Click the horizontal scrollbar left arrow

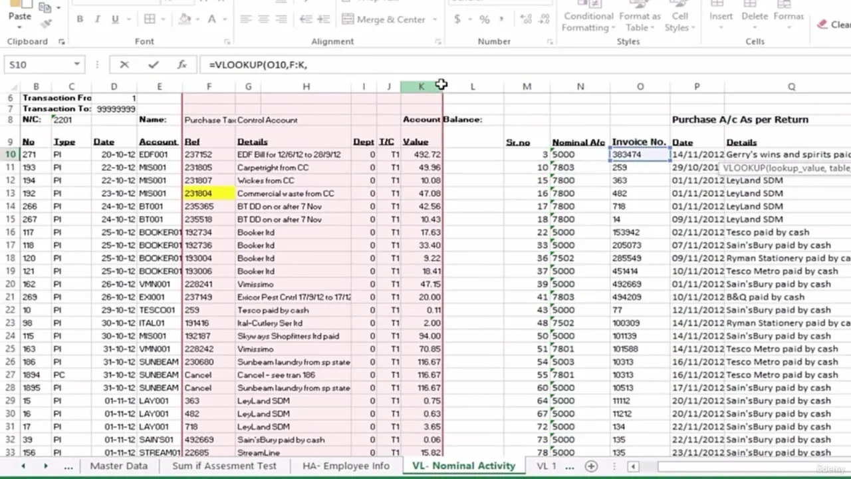click(x=633, y=466)
